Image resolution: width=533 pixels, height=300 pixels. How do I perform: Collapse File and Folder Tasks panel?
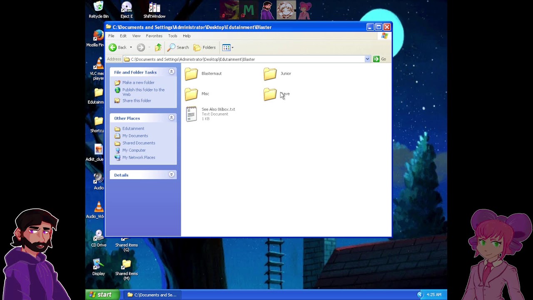pyautogui.click(x=171, y=72)
